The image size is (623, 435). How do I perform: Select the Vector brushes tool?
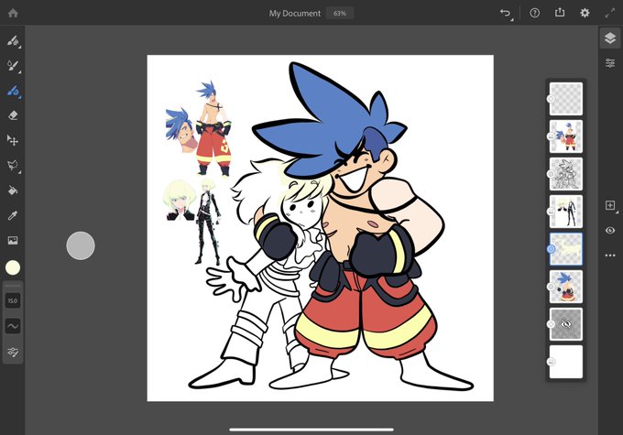pos(13,91)
